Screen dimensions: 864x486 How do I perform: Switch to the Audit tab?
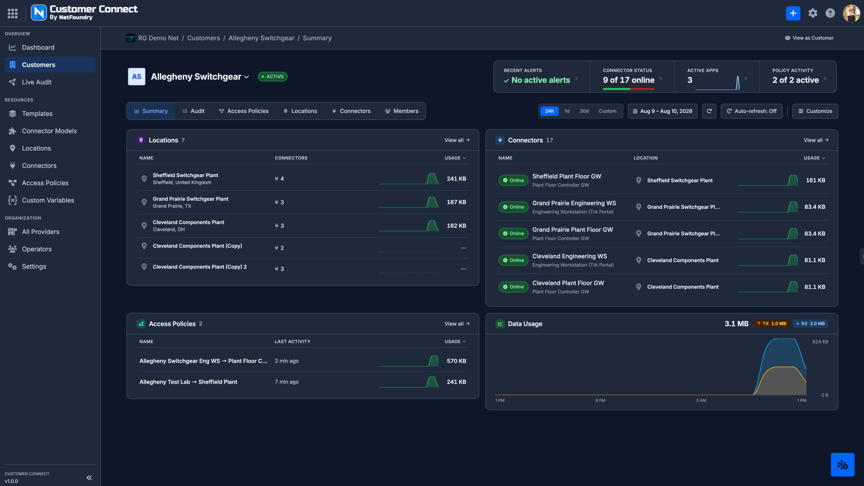pyautogui.click(x=193, y=111)
